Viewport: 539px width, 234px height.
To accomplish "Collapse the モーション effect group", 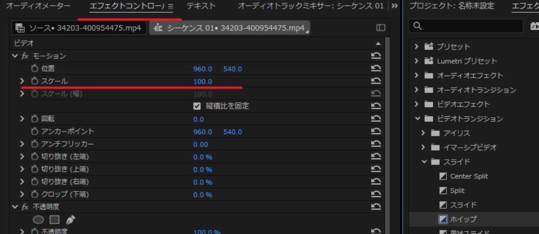I will 15,56.
